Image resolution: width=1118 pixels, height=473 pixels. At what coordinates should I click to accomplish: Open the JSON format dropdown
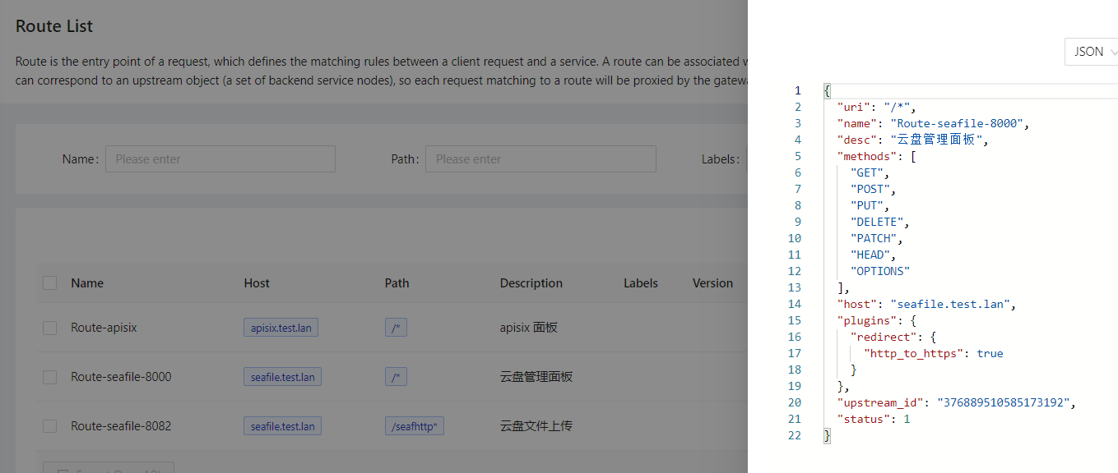[1092, 52]
